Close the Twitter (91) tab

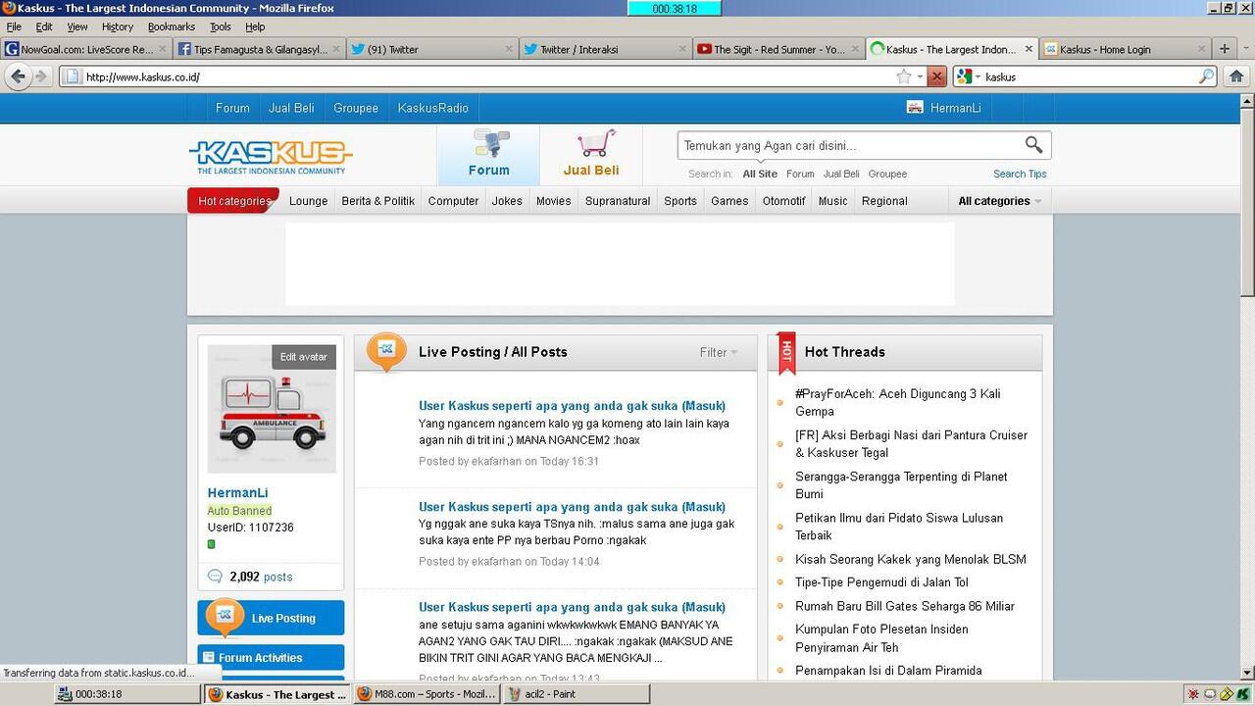pos(509,48)
